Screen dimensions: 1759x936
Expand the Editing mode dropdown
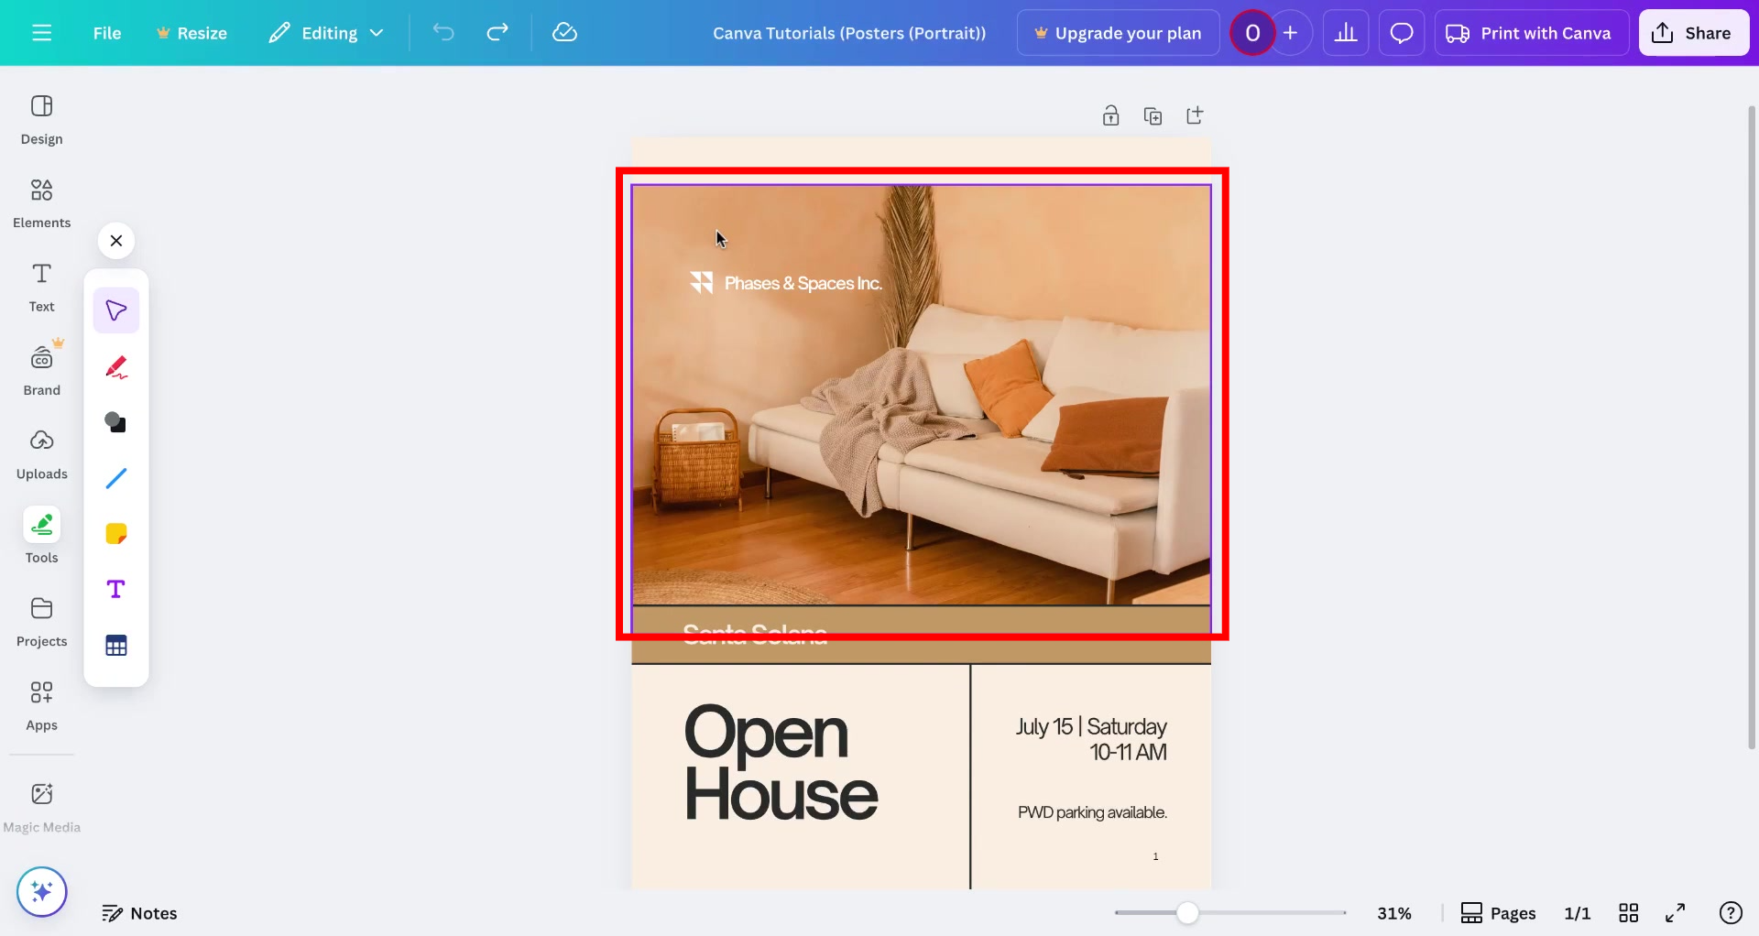[326, 32]
